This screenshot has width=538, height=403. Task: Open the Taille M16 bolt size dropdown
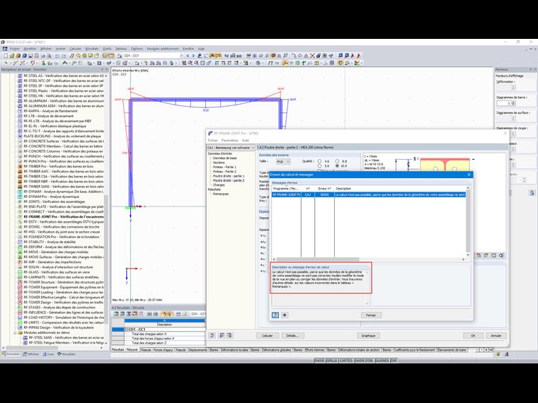(283, 161)
